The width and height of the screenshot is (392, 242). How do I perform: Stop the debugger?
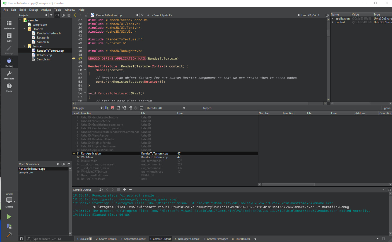tap(113, 108)
